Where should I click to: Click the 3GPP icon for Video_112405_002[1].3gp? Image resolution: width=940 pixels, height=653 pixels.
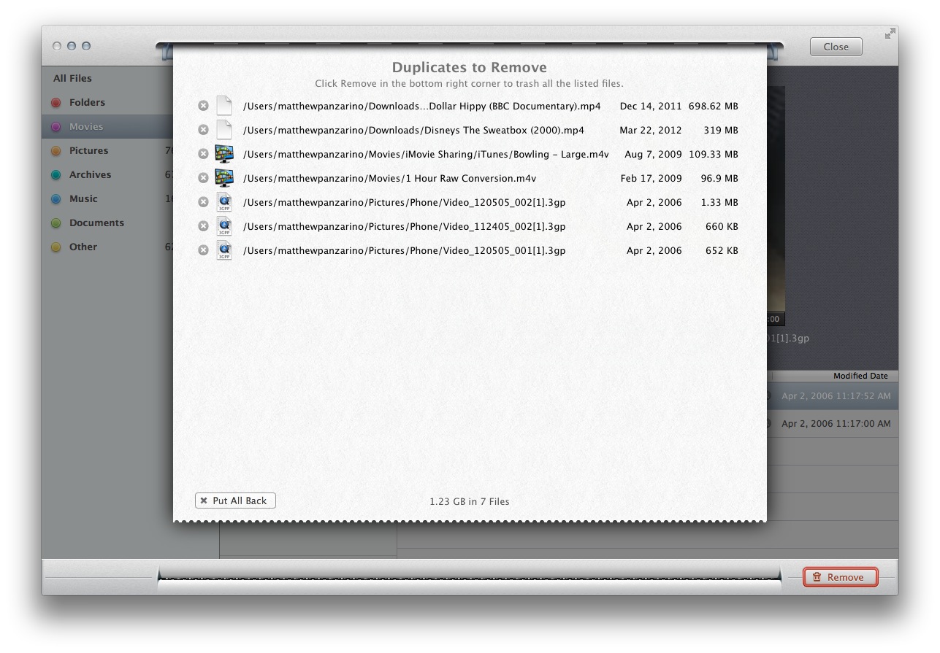pos(224,226)
